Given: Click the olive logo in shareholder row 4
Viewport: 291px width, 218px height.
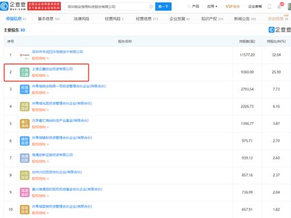Looking at the screenshot, I should coord(24,106).
